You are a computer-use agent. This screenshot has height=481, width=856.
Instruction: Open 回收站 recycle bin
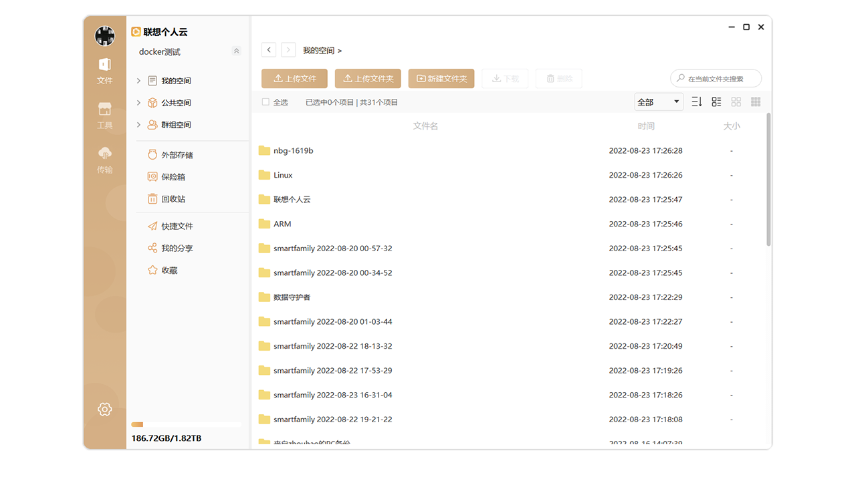173,199
